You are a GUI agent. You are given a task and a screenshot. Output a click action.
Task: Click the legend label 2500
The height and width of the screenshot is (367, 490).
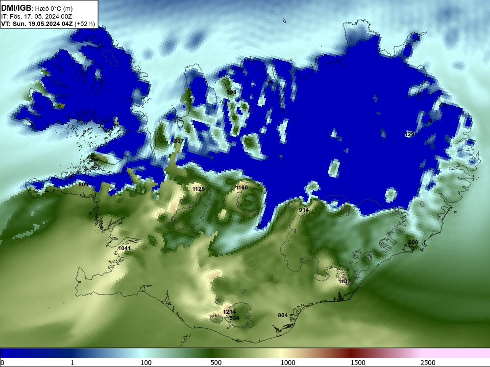428,363
